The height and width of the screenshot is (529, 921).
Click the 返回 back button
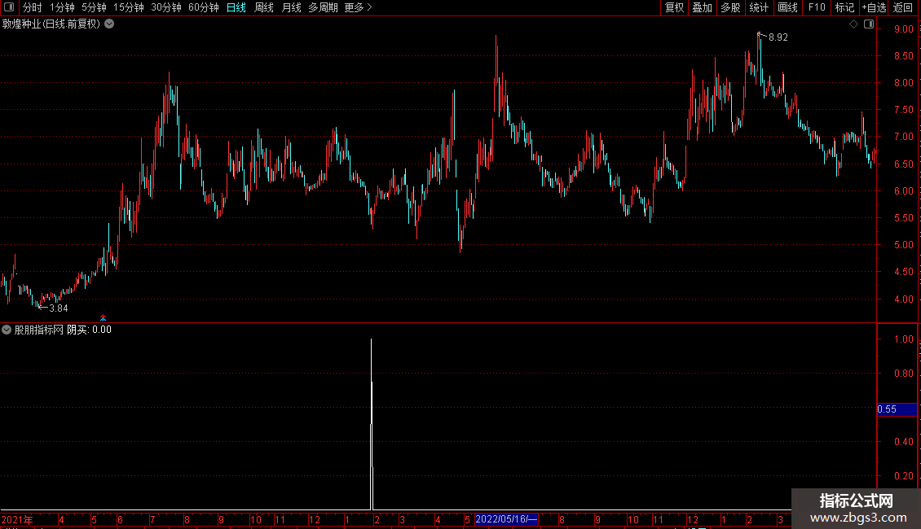point(903,7)
